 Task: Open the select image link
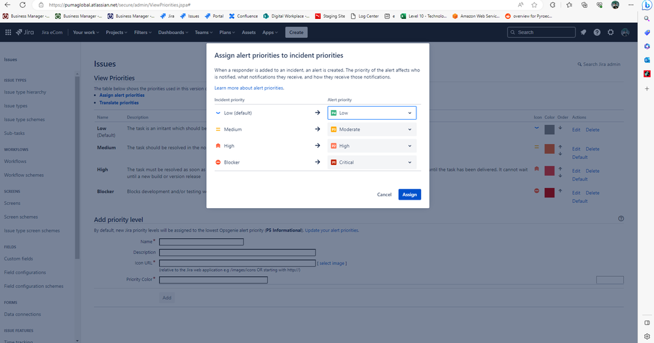click(332, 263)
